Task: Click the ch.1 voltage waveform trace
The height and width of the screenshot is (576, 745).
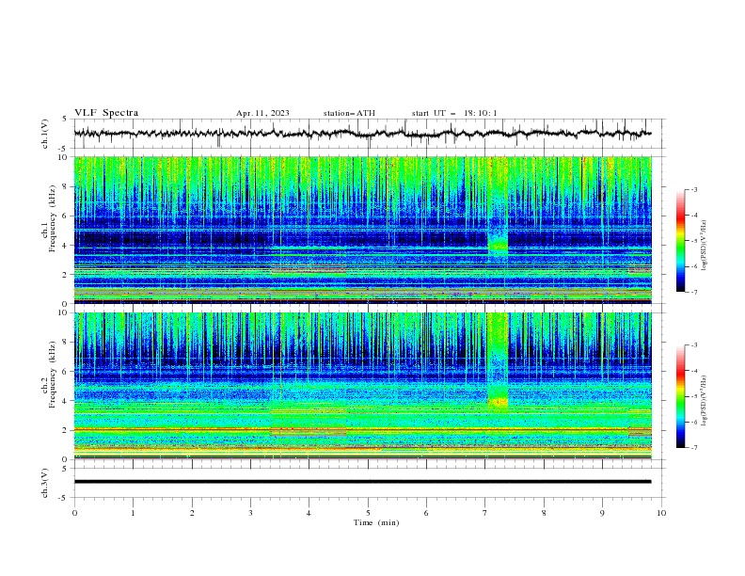Action: (362, 134)
